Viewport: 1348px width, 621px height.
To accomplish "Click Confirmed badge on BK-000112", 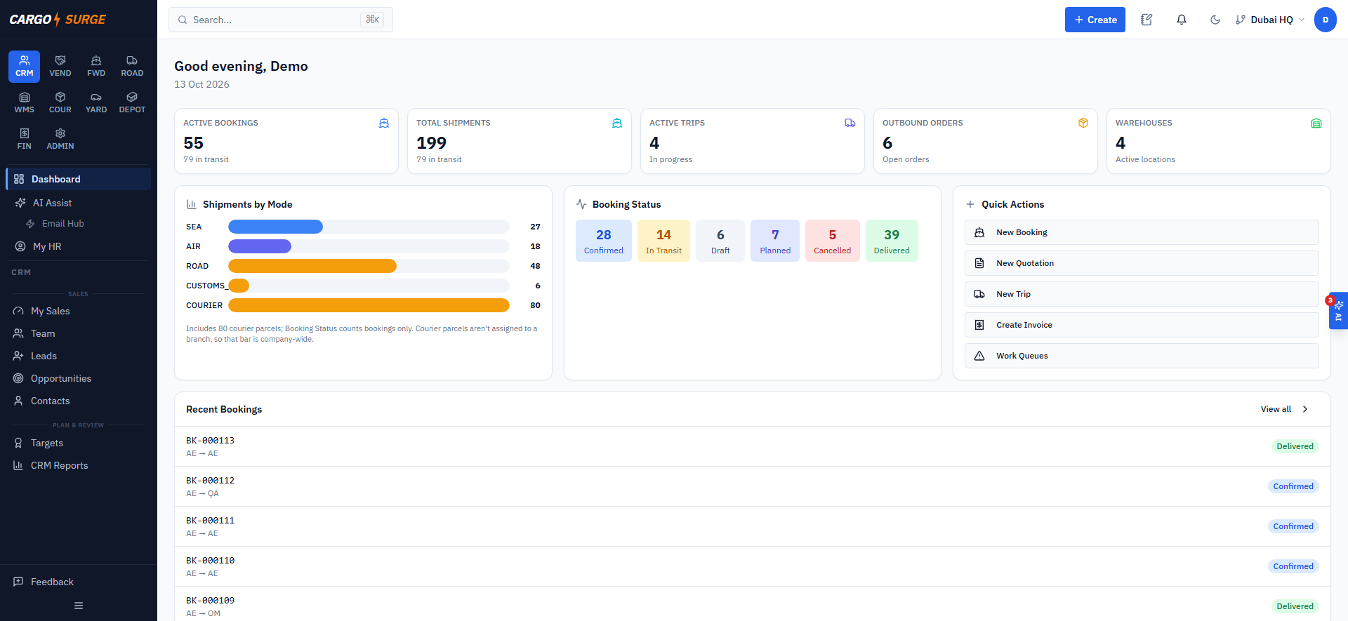I will coord(1293,486).
